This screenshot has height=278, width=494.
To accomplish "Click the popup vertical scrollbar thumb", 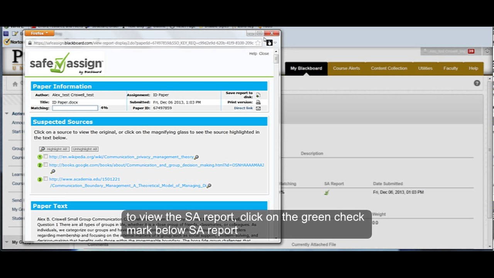I will (x=276, y=58).
